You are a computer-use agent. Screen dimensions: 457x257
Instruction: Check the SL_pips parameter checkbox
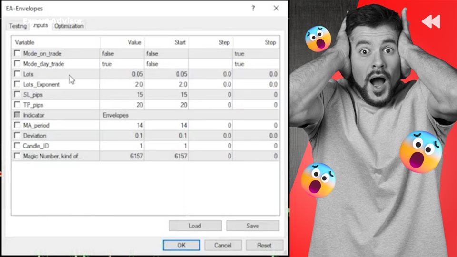pyautogui.click(x=18, y=95)
